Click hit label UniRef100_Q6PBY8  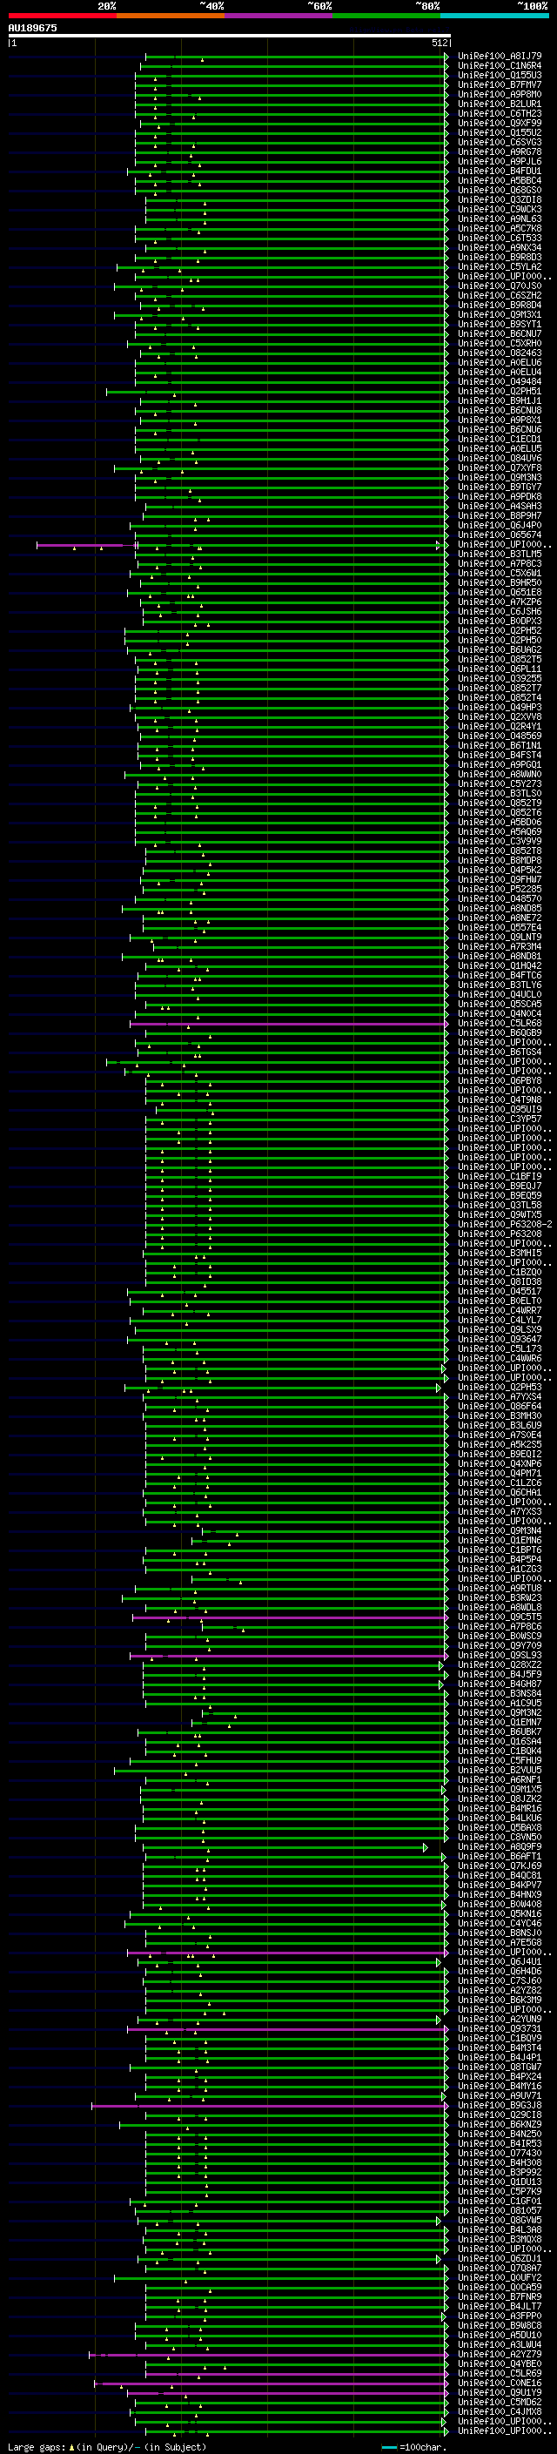point(500,1080)
